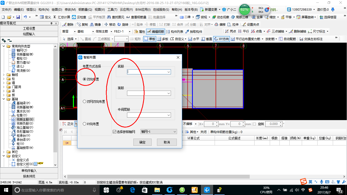347x195 pixels.
Task: Open the 底筋 combo box dropdown
Action: point(169,72)
